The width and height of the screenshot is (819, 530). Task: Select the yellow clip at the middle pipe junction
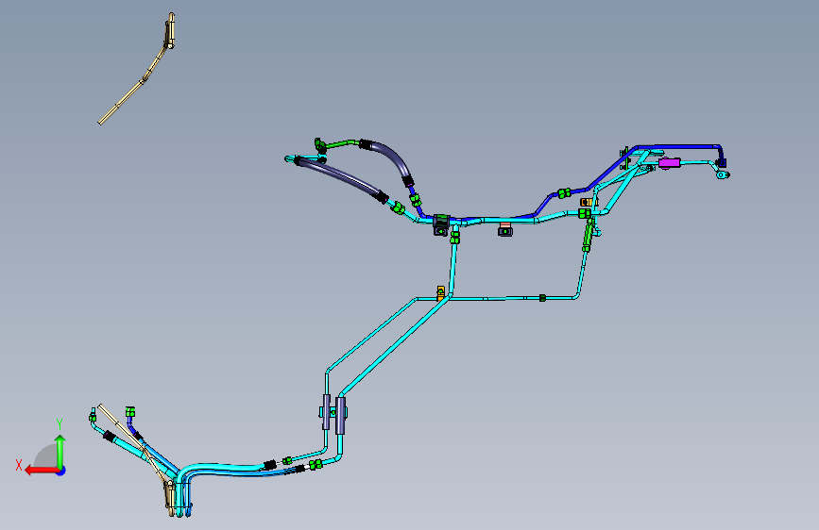(441, 292)
